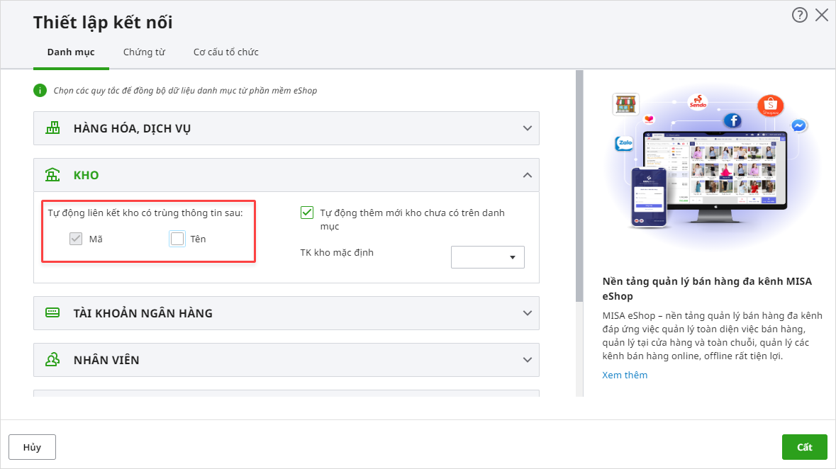Expand the Tài khoản ngân hàng section
This screenshot has height=469, width=836.
(527, 312)
